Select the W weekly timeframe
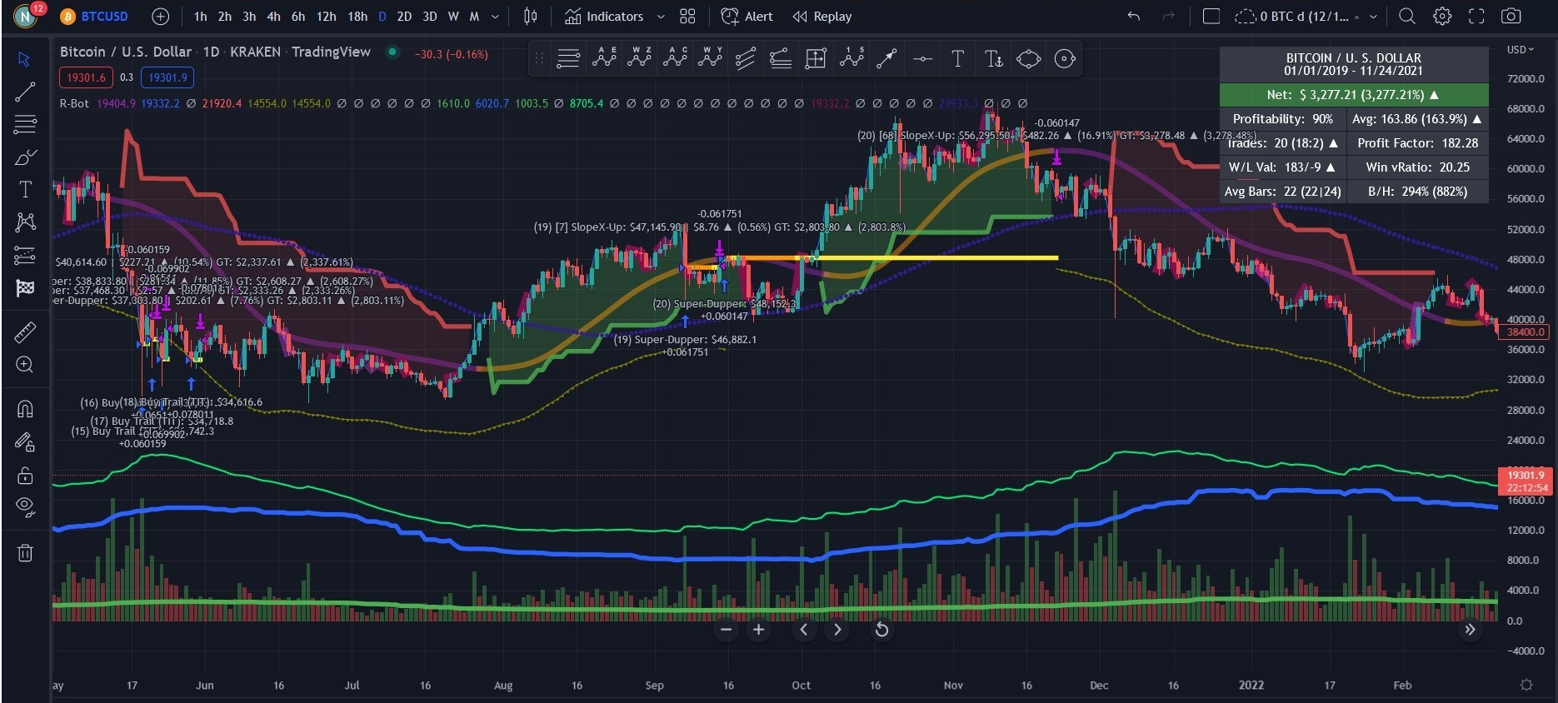This screenshot has width=1558, height=703. (453, 17)
